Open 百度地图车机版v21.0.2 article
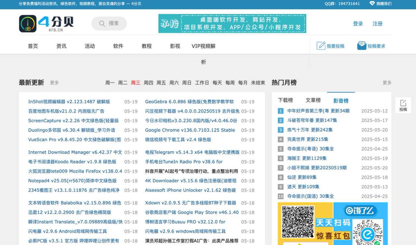Screen dimensions: 416x245 [66, 111]
